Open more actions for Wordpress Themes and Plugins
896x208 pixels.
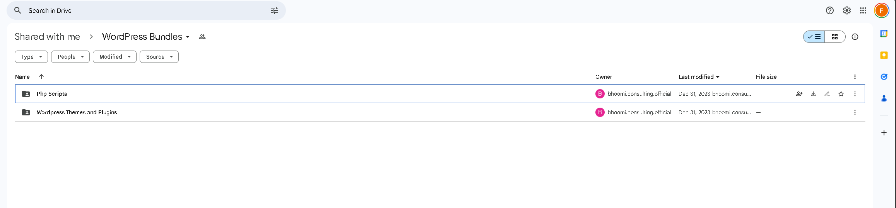click(x=855, y=112)
